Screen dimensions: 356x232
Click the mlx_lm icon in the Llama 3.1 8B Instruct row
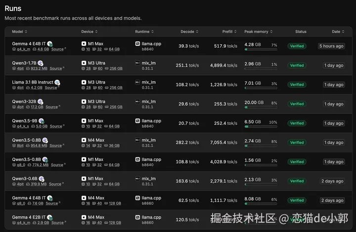tap(137, 82)
